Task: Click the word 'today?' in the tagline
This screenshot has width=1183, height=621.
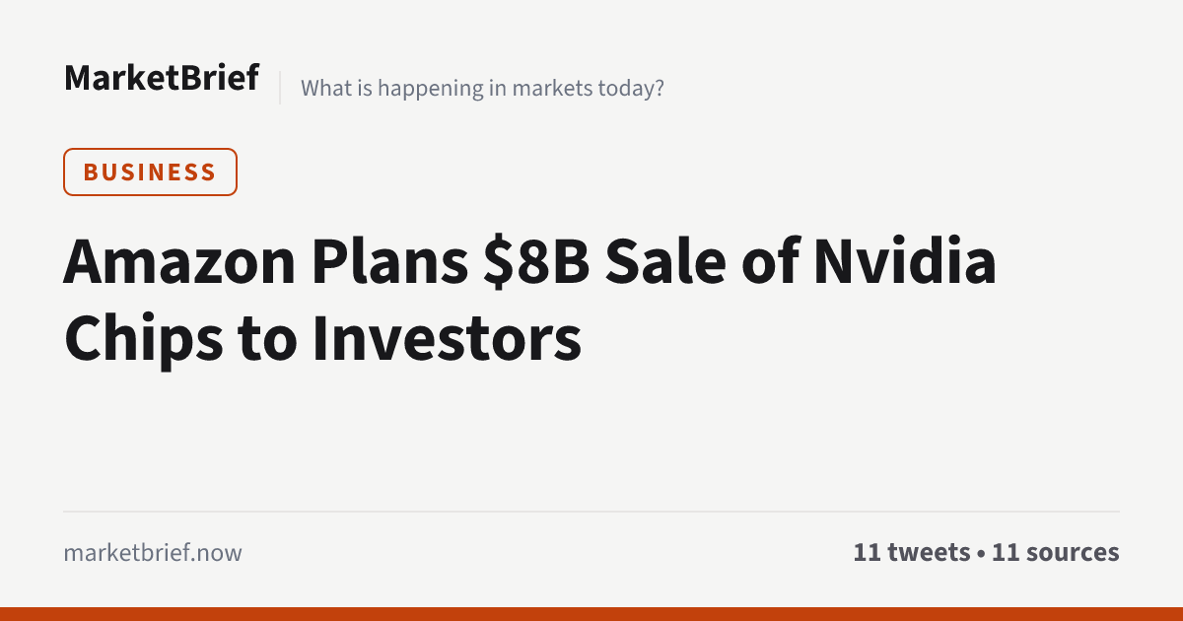Action: click(x=631, y=89)
